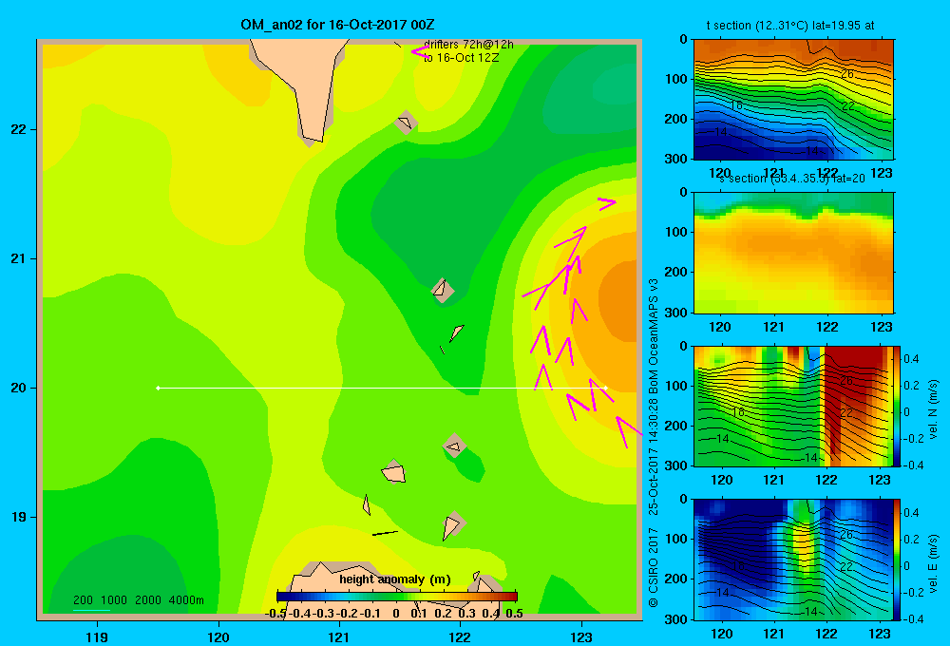Click the '100' depth label of the temperature section

click(676, 79)
